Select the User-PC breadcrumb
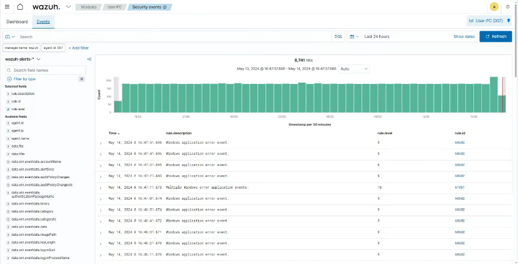 (x=114, y=7)
